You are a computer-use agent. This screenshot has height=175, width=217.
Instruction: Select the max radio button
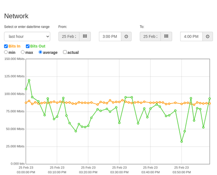click(x=23, y=52)
